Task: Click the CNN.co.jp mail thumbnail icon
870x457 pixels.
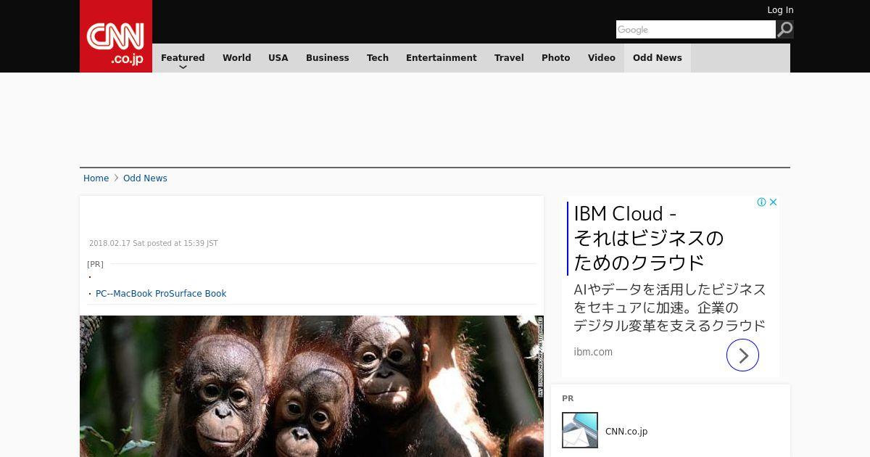Action: [x=580, y=430]
